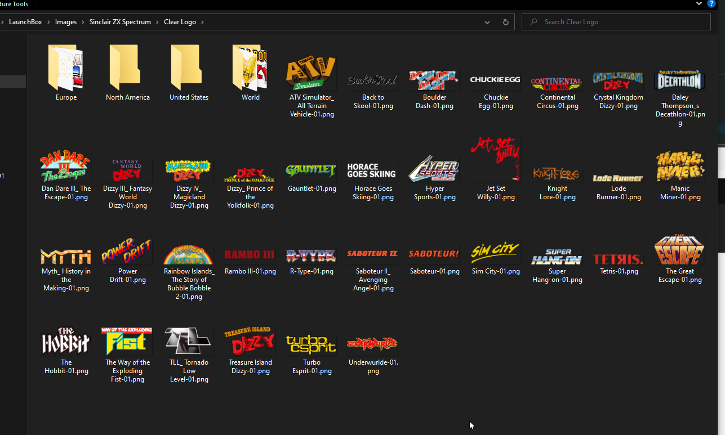Select TLL Tornado Low Level-01.png

(189, 355)
